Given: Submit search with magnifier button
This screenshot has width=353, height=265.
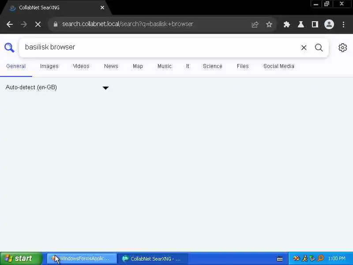Looking at the screenshot, I should 319,48.
